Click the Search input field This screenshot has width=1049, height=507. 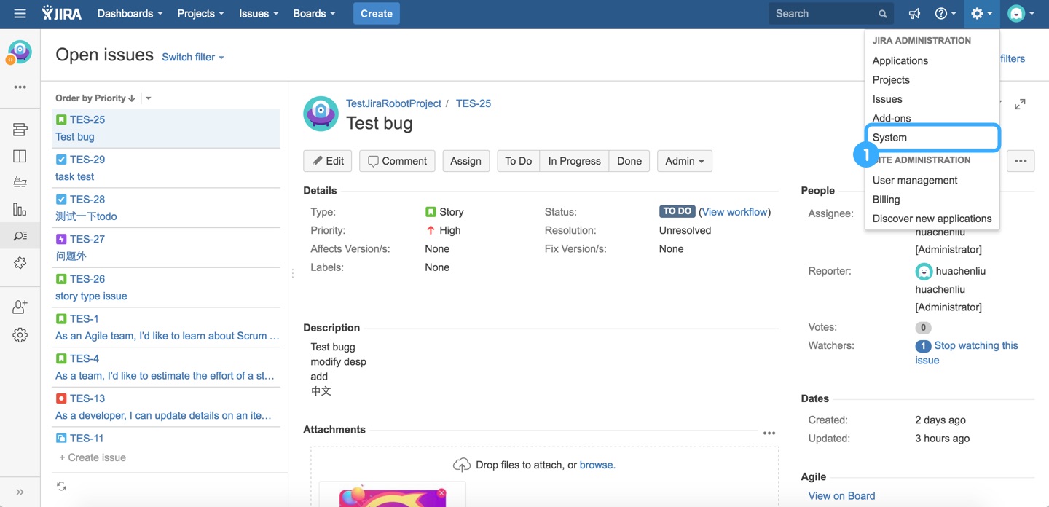830,13
